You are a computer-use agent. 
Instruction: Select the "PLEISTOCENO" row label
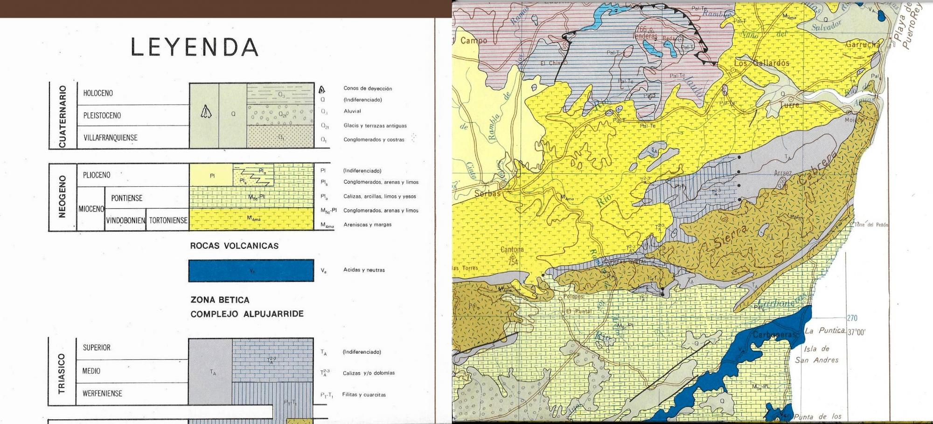(x=102, y=116)
